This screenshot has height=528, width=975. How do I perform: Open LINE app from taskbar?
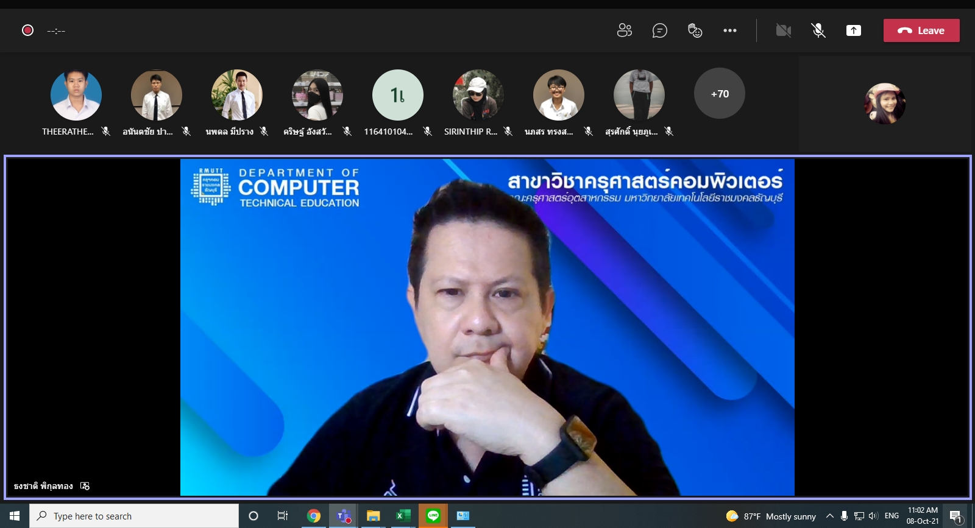coord(433,516)
